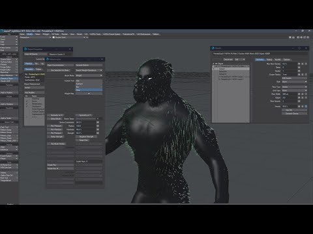Open the Weight Map dropdown
Viewport: 313px width, 234px height.
tap(89, 94)
